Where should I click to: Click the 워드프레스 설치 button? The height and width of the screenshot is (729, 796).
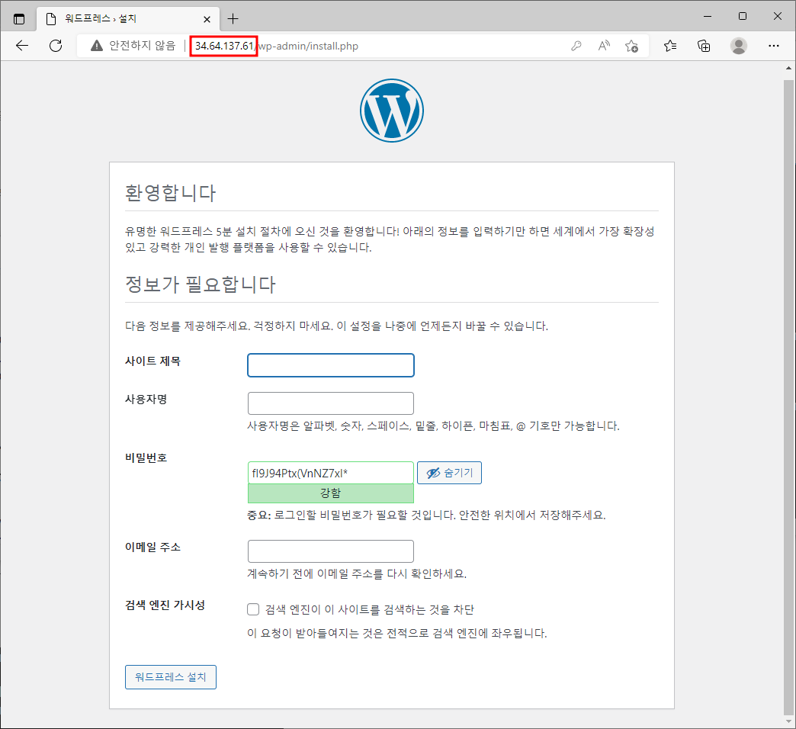coord(171,676)
